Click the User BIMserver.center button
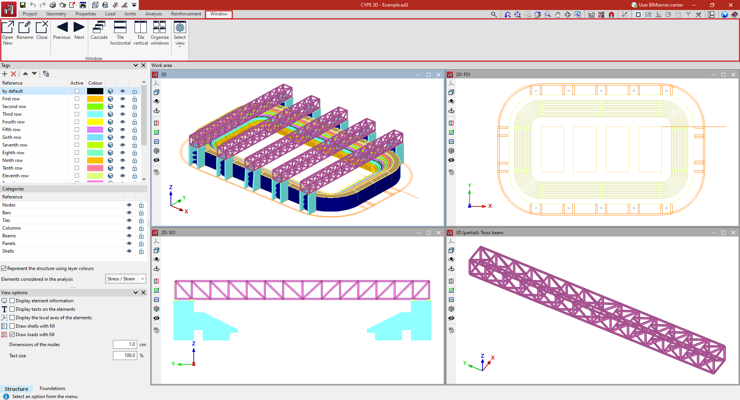The height and width of the screenshot is (400, 740). [657, 5]
